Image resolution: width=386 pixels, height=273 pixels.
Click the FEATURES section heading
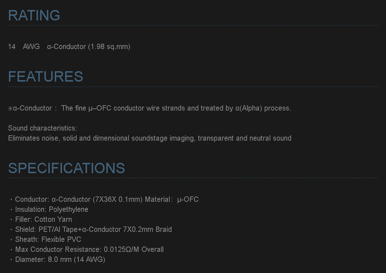(45, 77)
